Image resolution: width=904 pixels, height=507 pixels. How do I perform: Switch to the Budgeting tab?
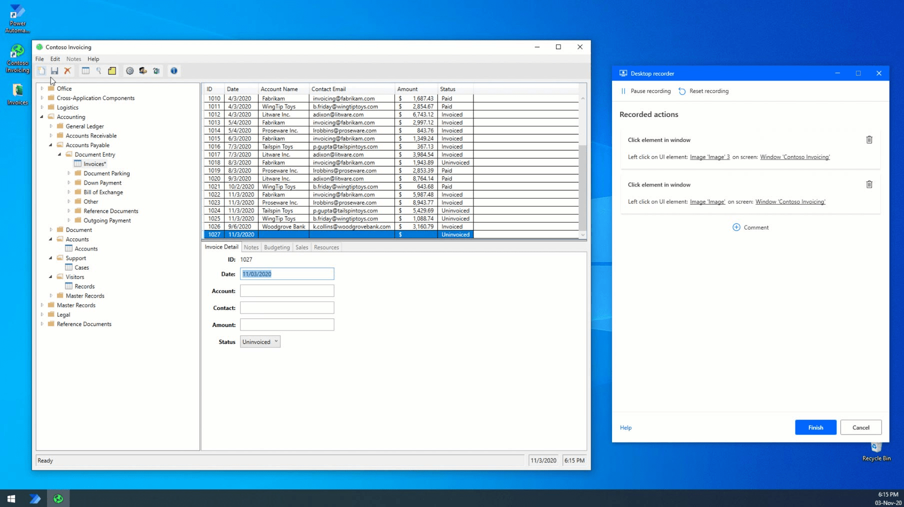(276, 247)
